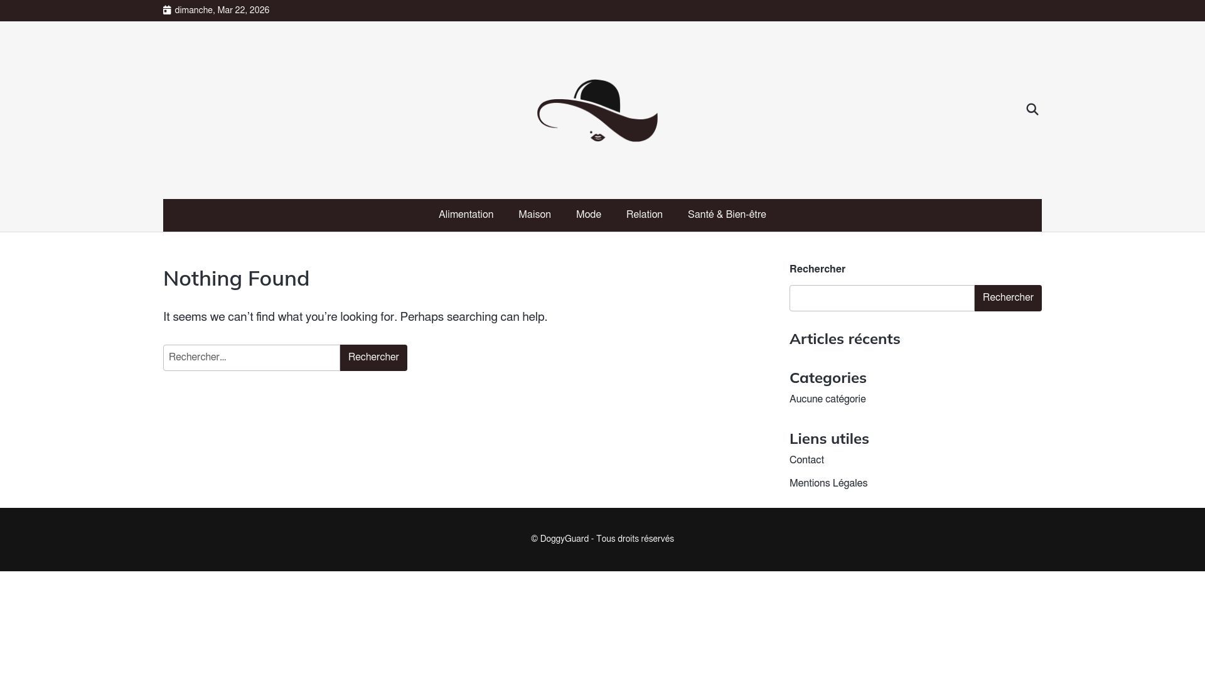Open the Alimentation menu item
Screen dimensions: 1205x678
466,215
